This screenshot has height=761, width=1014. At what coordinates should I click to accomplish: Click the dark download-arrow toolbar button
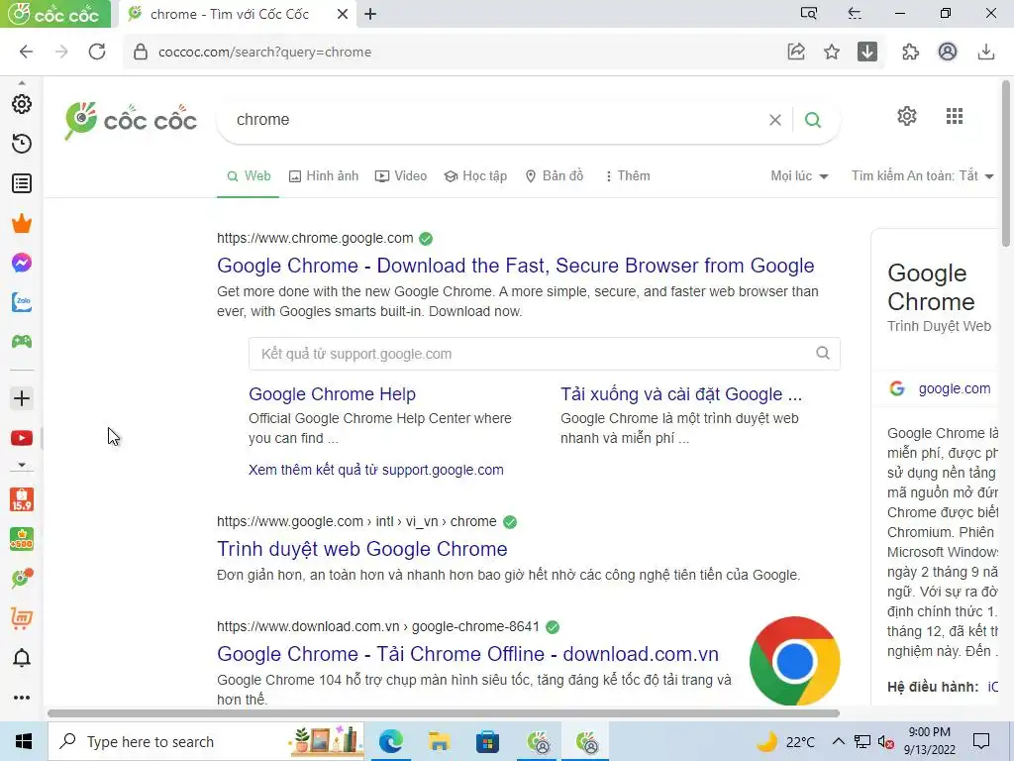click(x=867, y=52)
